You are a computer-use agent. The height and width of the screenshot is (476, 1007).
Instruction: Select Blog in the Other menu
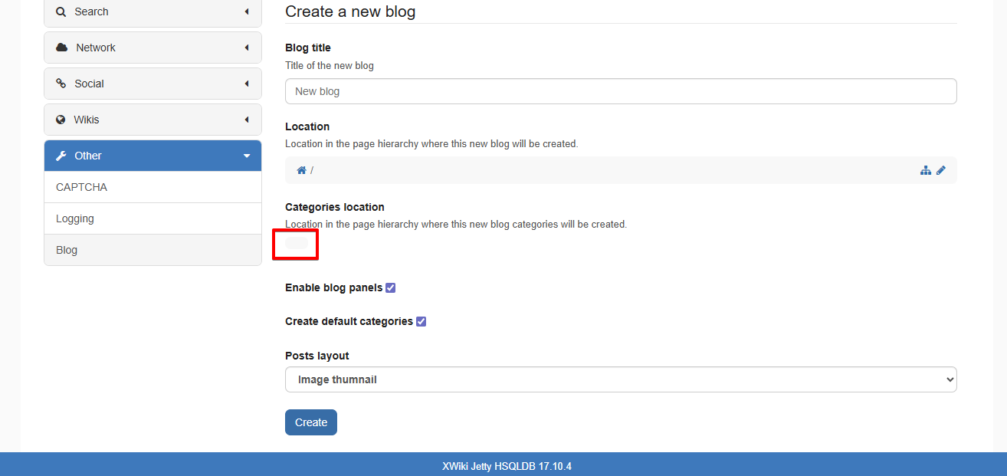click(x=67, y=250)
